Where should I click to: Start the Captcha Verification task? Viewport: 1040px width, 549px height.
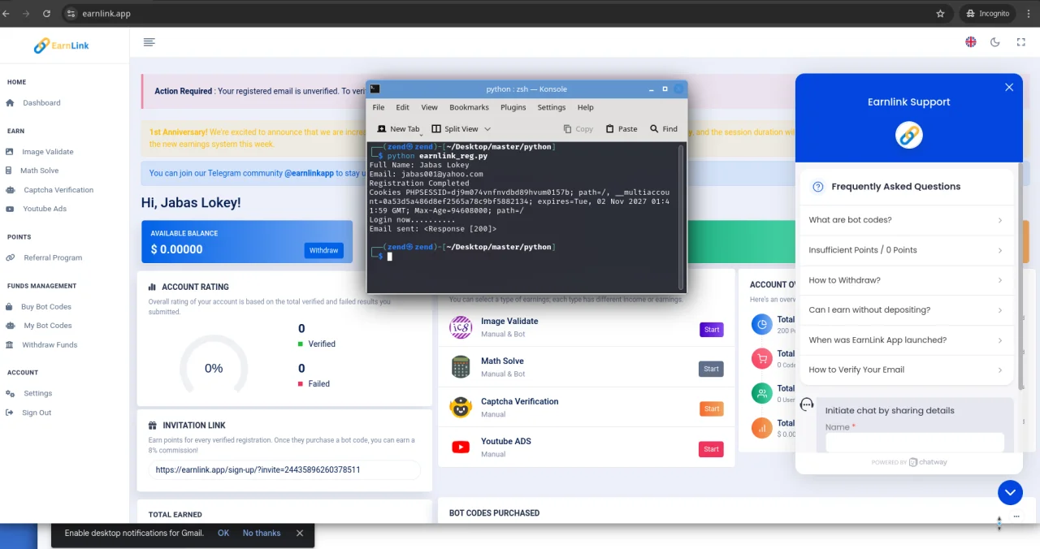click(711, 409)
